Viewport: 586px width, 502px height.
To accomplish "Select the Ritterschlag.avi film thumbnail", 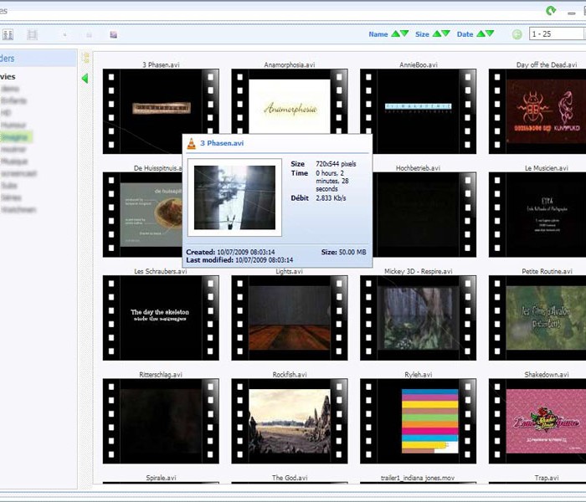I will (x=161, y=421).
